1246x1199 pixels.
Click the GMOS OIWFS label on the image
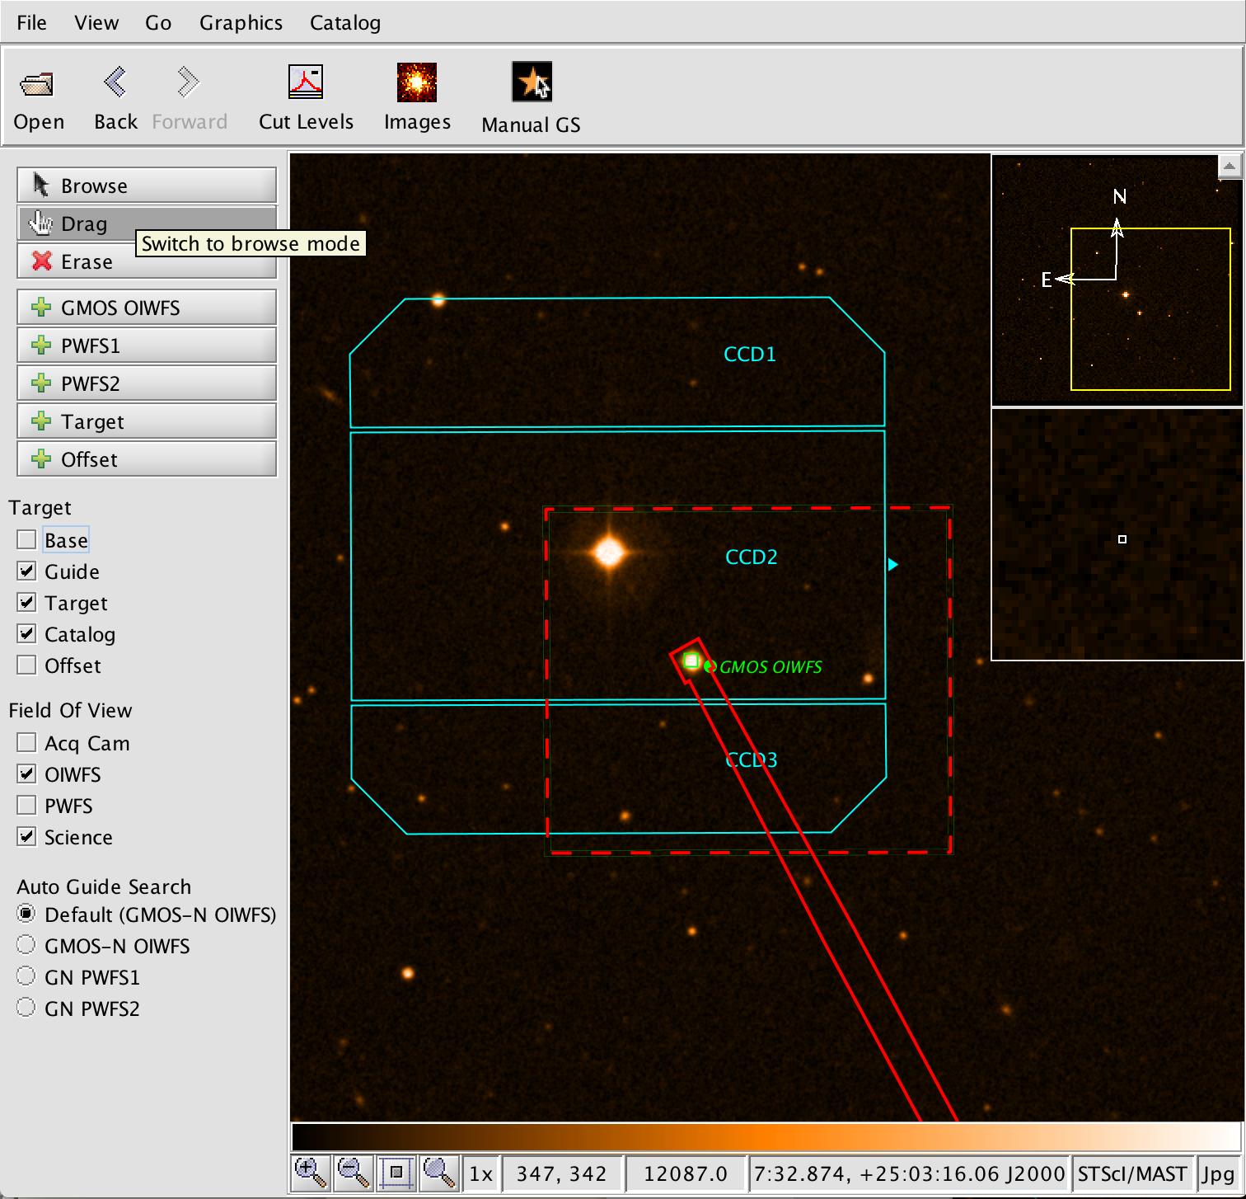771,666
